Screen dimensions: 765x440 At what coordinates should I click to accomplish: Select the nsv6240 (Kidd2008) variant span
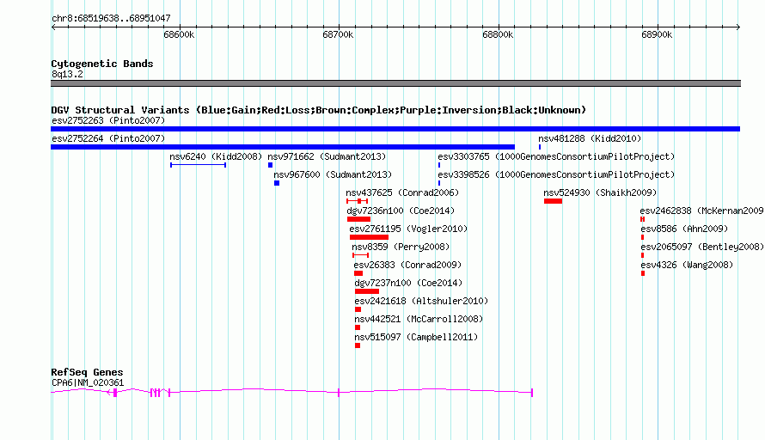click(198, 165)
